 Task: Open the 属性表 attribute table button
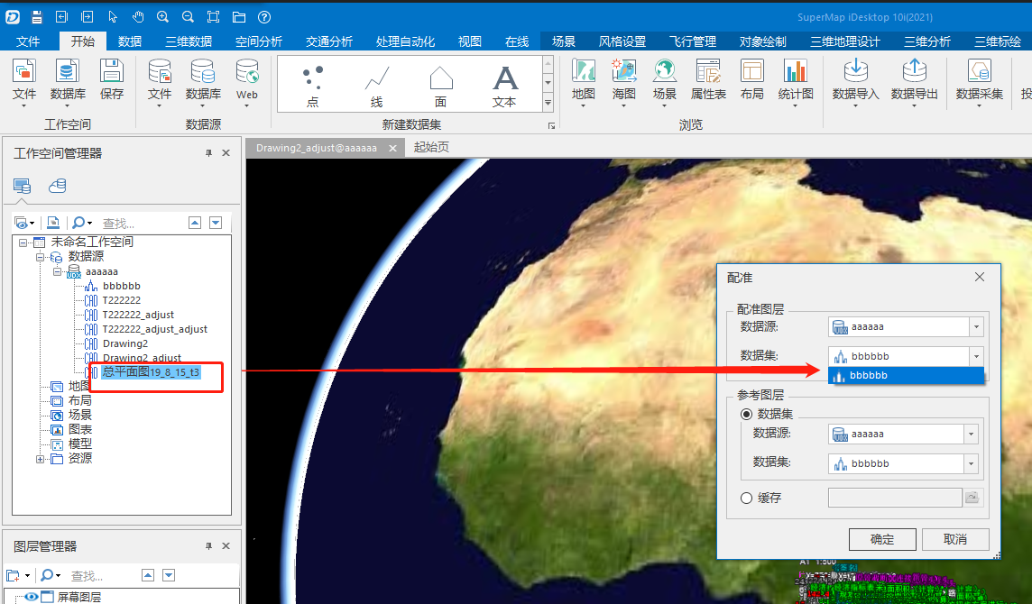pyautogui.click(x=708, y=80)
